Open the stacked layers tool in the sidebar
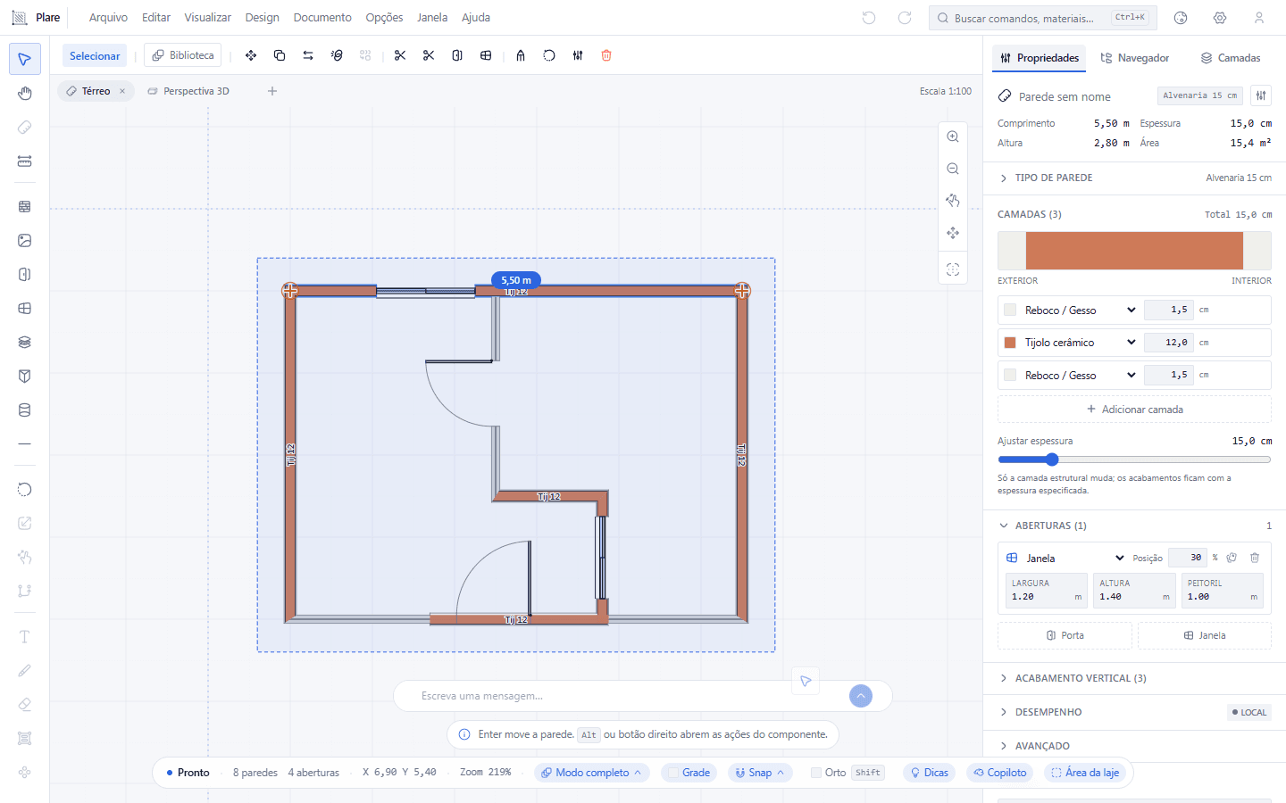 pyautogui.click(x=25, y=343)
